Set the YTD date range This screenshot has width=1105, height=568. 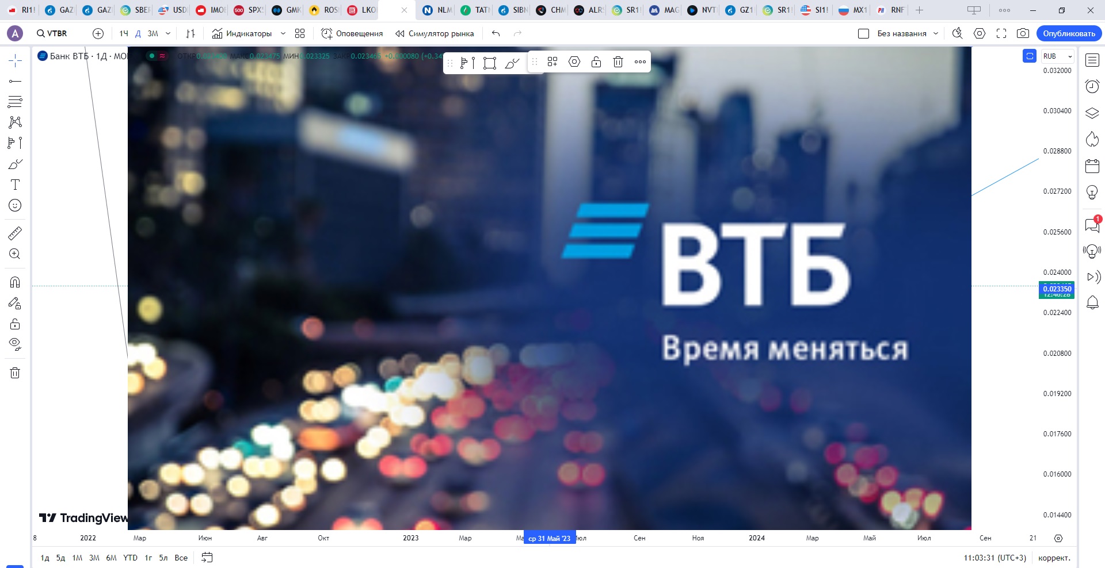130,558
